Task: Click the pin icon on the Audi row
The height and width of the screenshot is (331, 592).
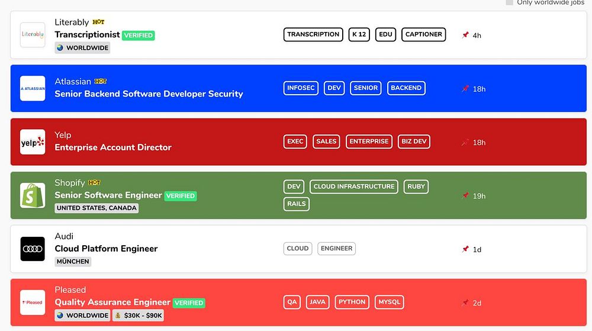Action: (x=465, y=249)
